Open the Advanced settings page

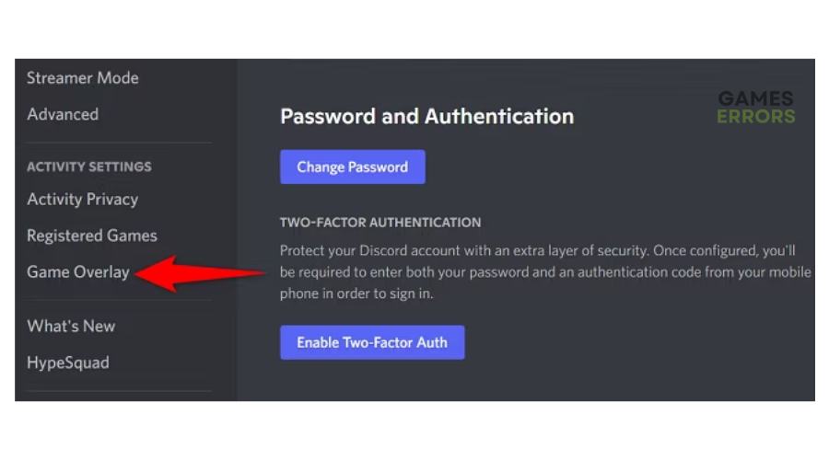63,114
